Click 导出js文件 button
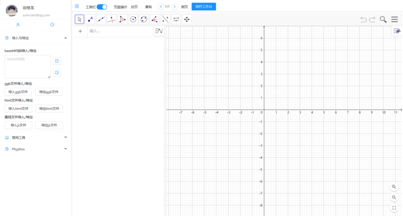Image resolution: width=403 pixels, height=216 pixels. (49, 125)
